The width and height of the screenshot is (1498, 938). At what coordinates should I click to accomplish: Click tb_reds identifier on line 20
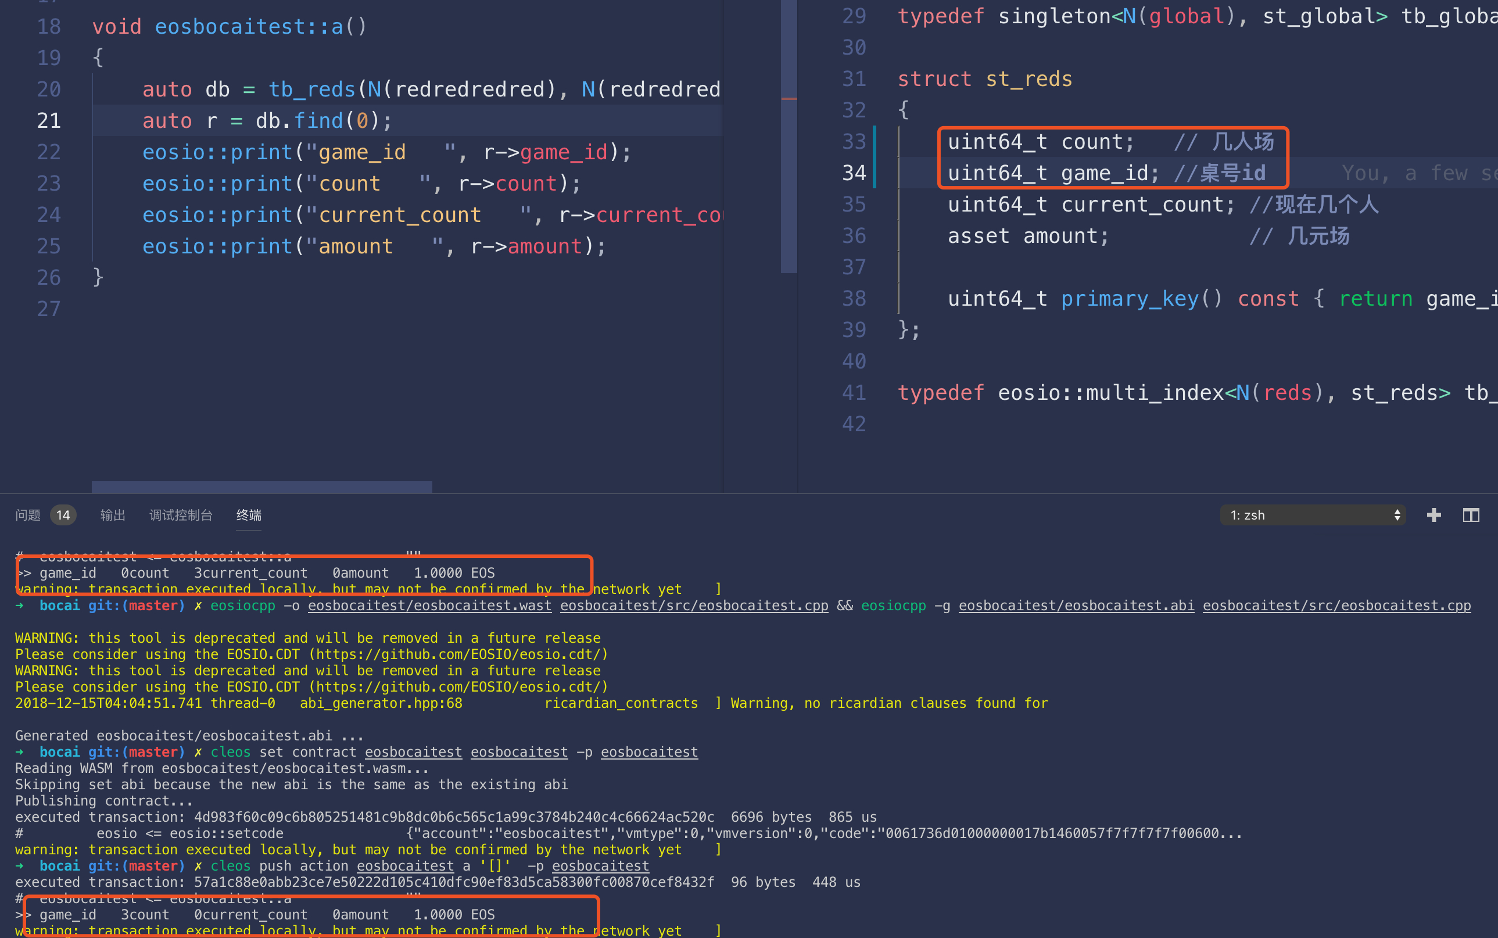coord(311,89)
